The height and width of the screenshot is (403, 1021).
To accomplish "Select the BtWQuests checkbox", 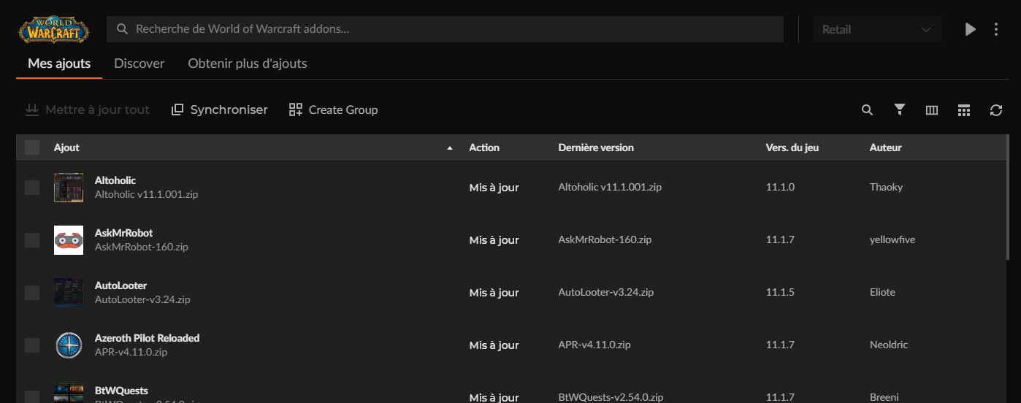I will pyautogui.click(x=32, y=397).
